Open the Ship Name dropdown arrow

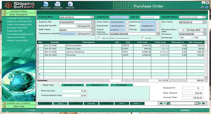click(x=127, y=22)
